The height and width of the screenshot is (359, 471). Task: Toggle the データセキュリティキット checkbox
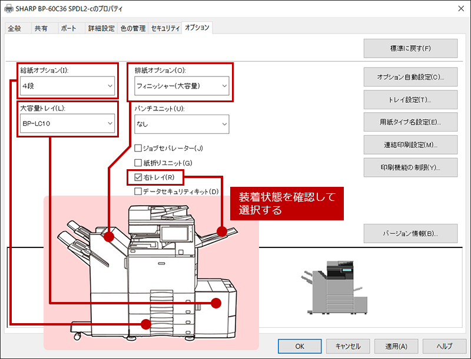[138, 191]
